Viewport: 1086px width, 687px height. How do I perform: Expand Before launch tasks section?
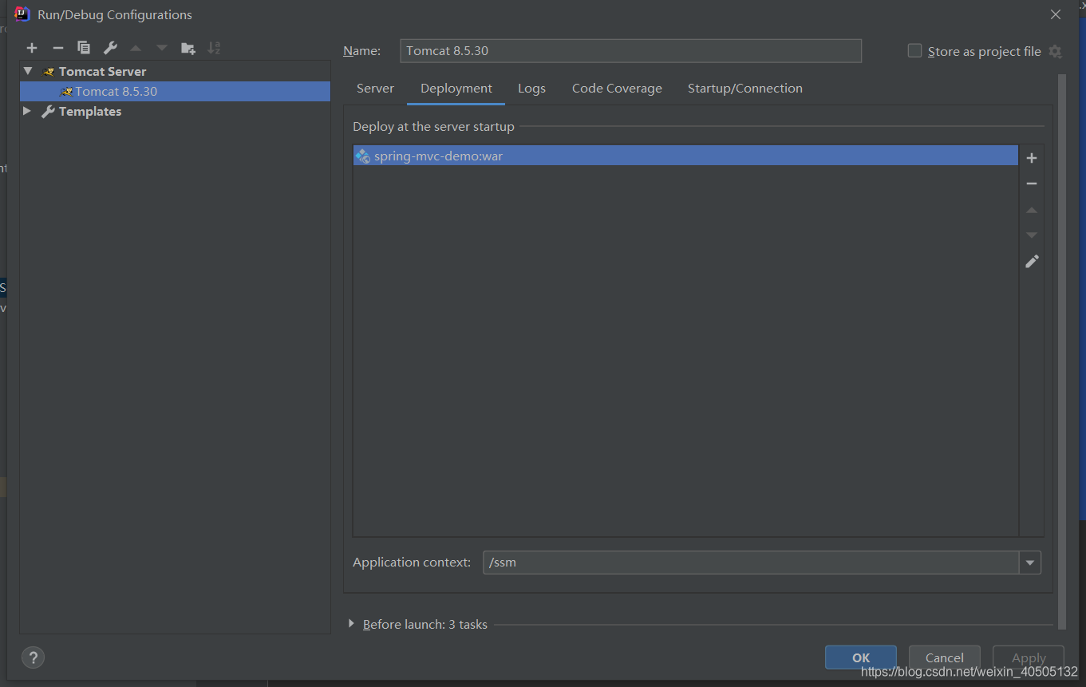point(351,624)
